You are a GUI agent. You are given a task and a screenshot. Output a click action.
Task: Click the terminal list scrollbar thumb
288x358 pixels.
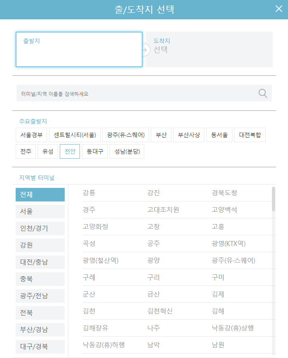[274, 199]
